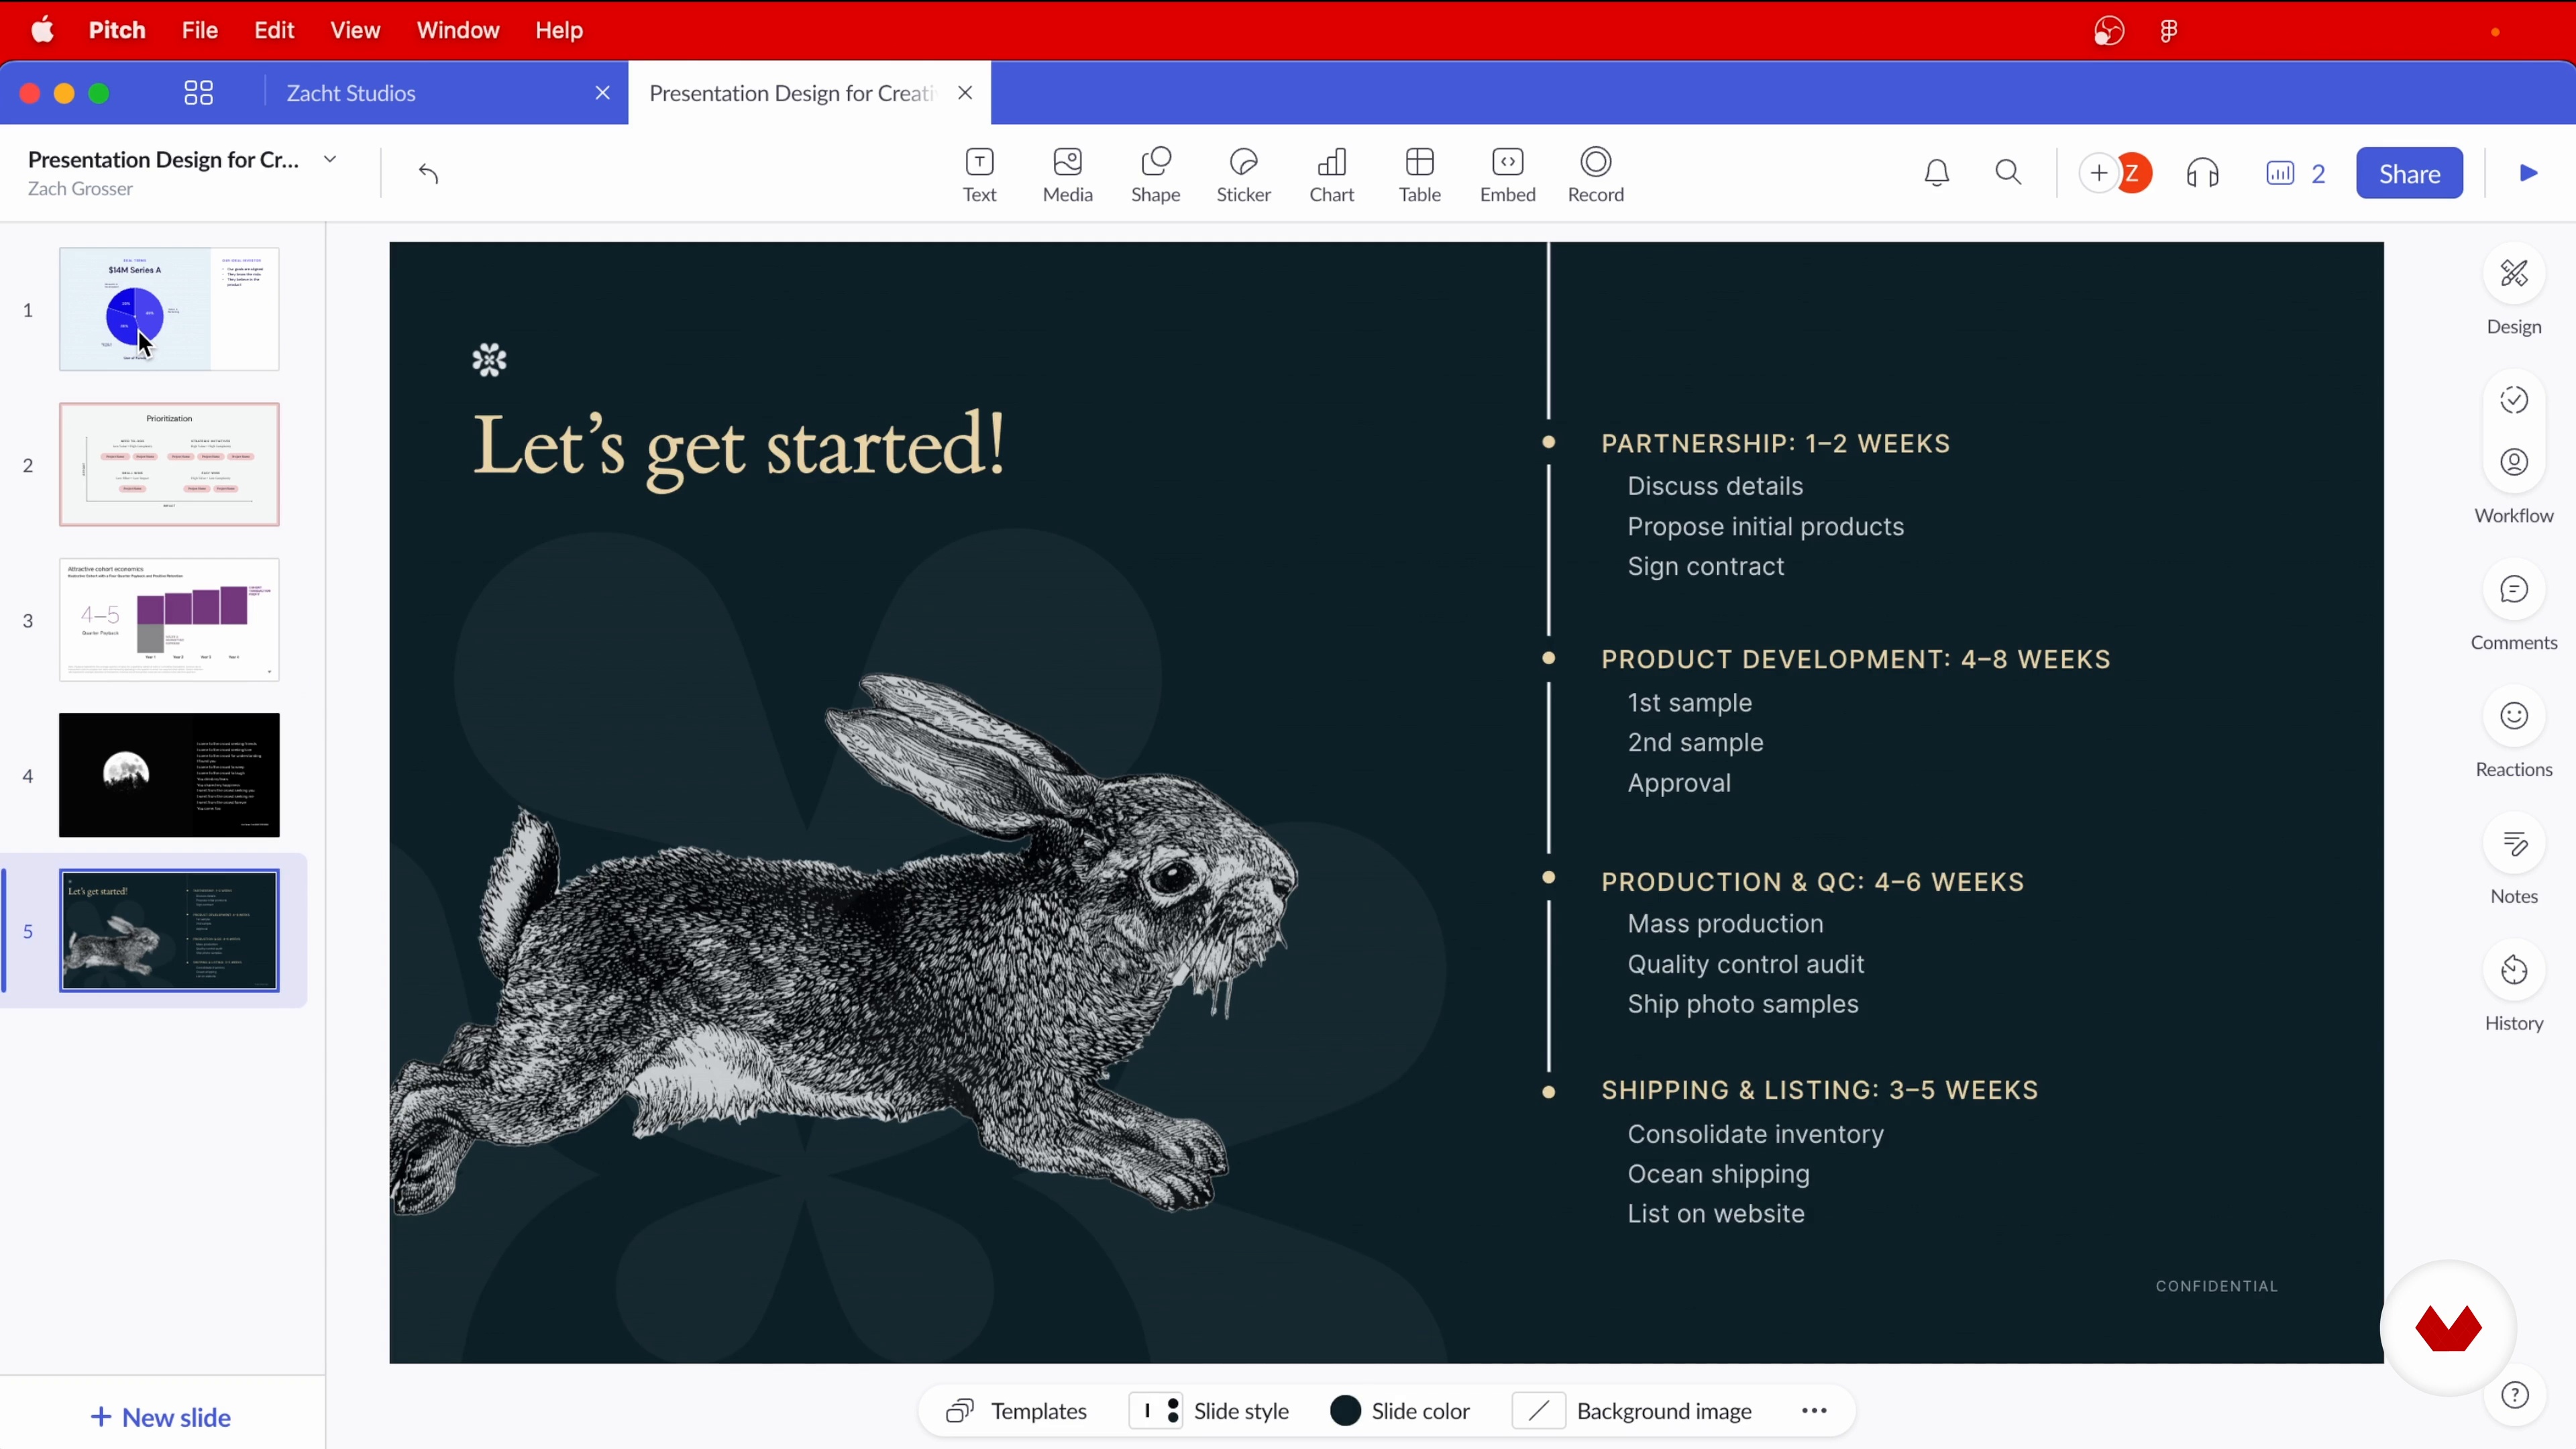Open the Sticker picker

point(1243,175)
